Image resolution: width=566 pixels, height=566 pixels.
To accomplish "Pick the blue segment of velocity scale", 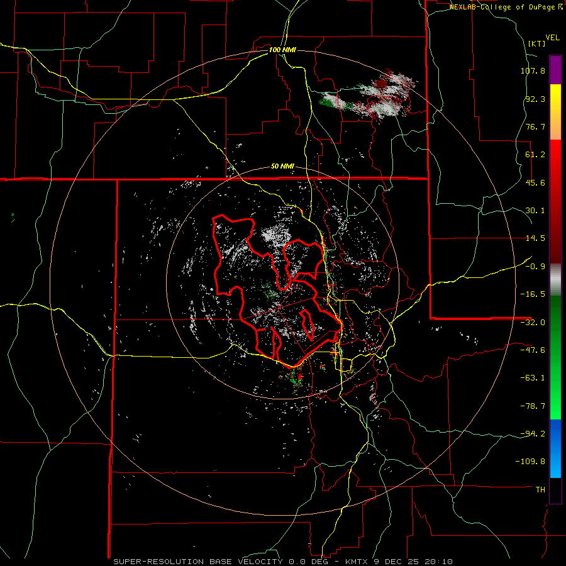I will tap(555, 448).
